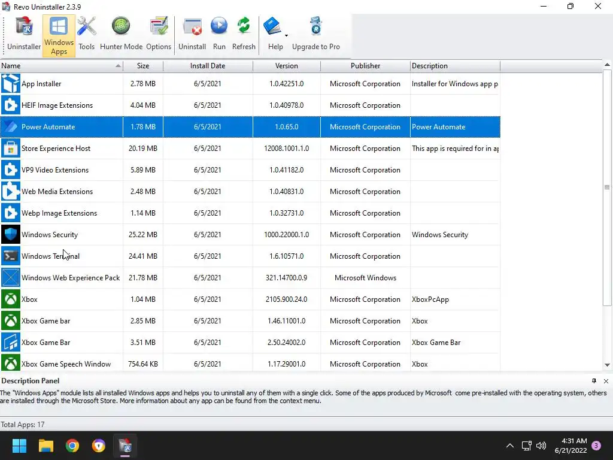The image size is (613, 460).
Task: Click the 'Microsoft Windows' publisher cell
Action: tap(365, 277)
